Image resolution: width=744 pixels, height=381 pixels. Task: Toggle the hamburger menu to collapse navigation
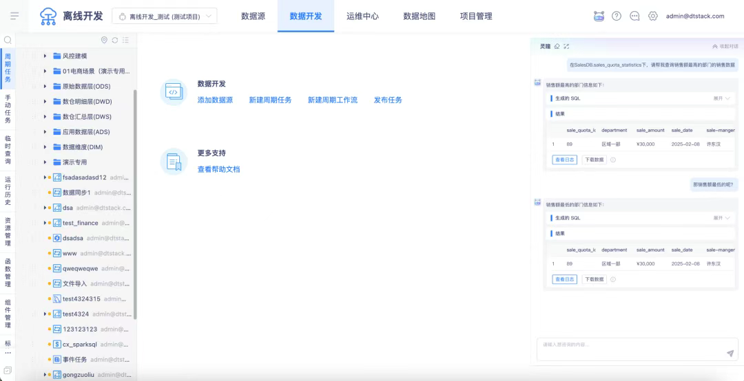click(14, 16)
